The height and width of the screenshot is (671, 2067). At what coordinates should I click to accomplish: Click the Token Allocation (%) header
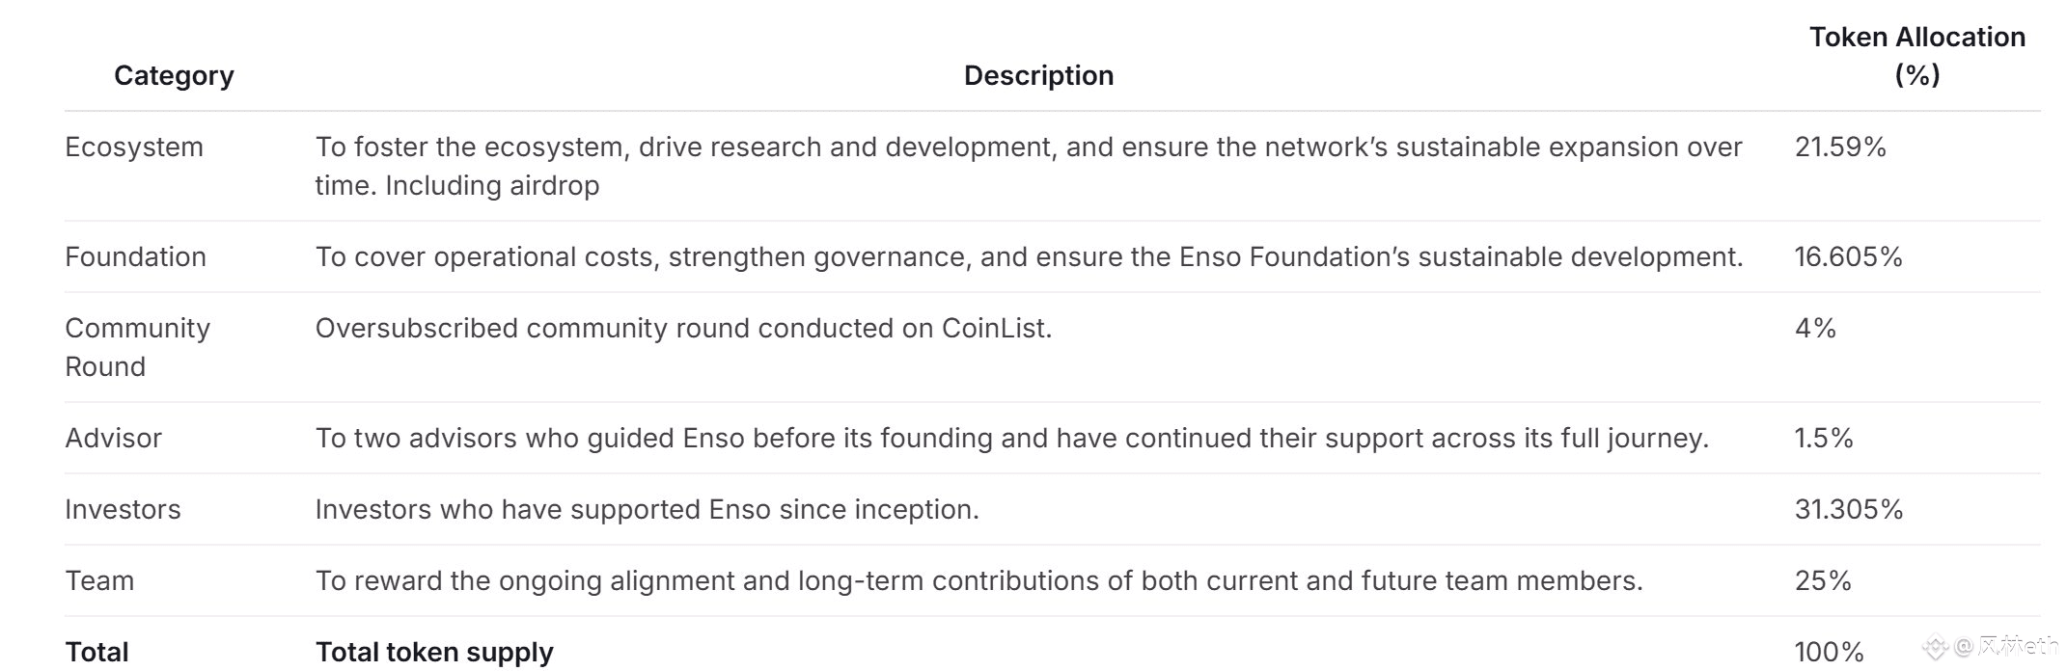pyautogui.click(x=1916, y=56)
